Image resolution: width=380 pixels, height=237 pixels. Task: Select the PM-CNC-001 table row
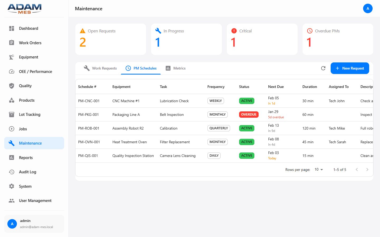[x=185, y=101]
